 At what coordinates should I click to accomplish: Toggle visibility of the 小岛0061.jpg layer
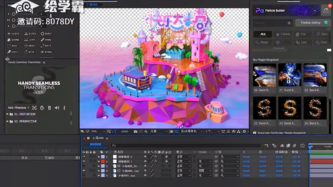[84, 176]
